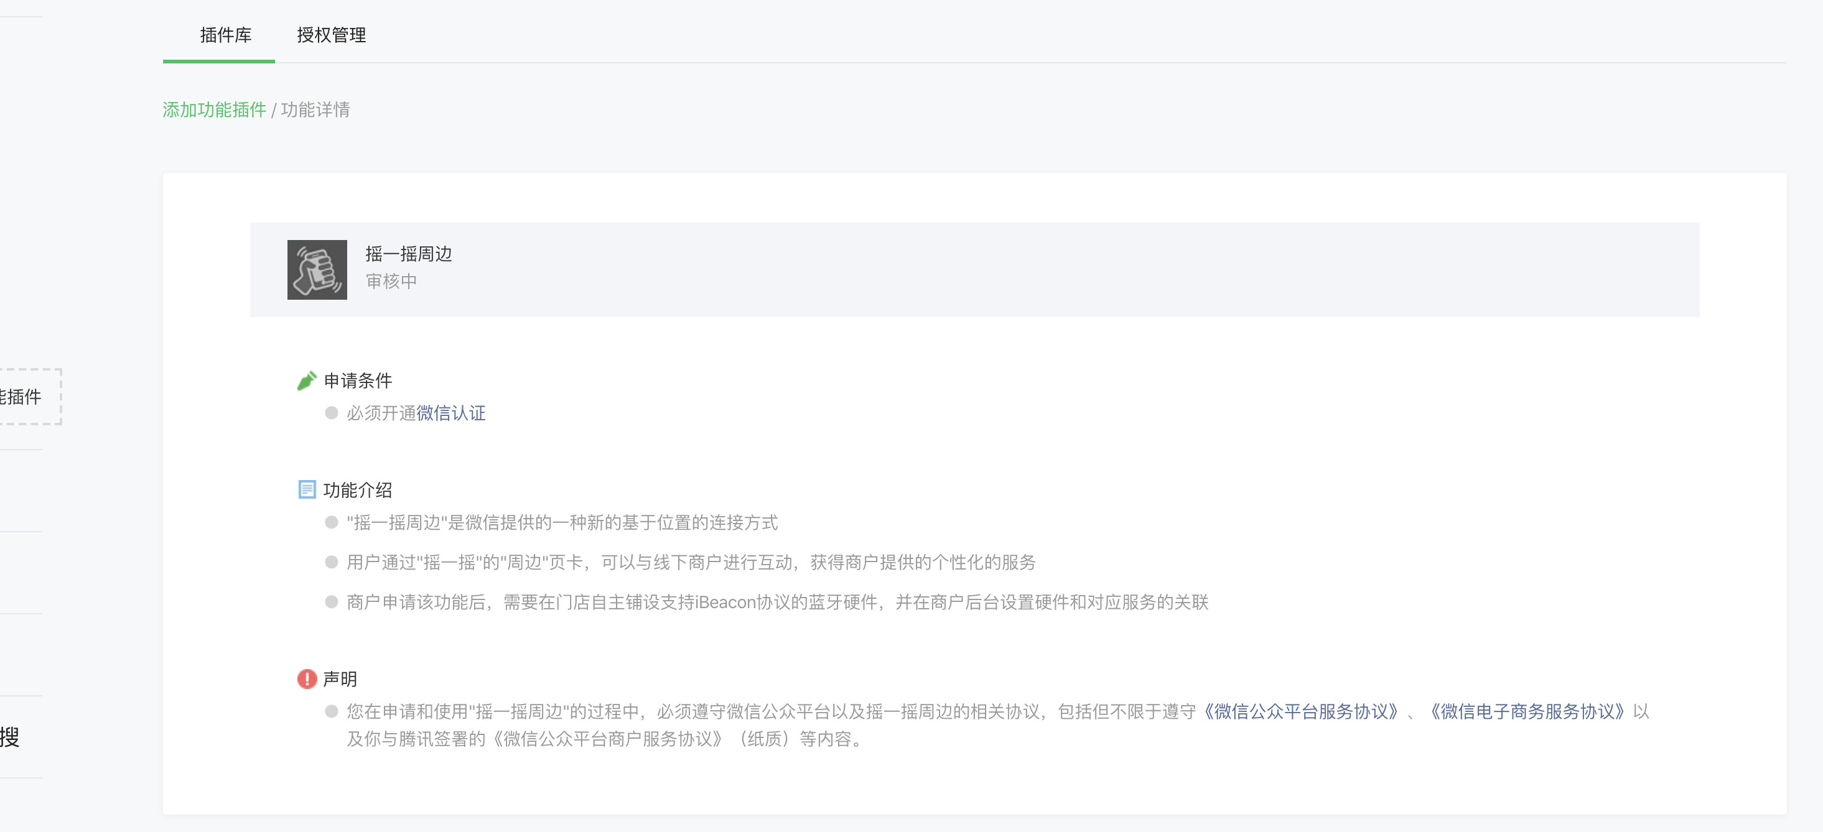Switch to the 插件库 tab
This screenshot has height=832, width=1823.
click(225, 35)
